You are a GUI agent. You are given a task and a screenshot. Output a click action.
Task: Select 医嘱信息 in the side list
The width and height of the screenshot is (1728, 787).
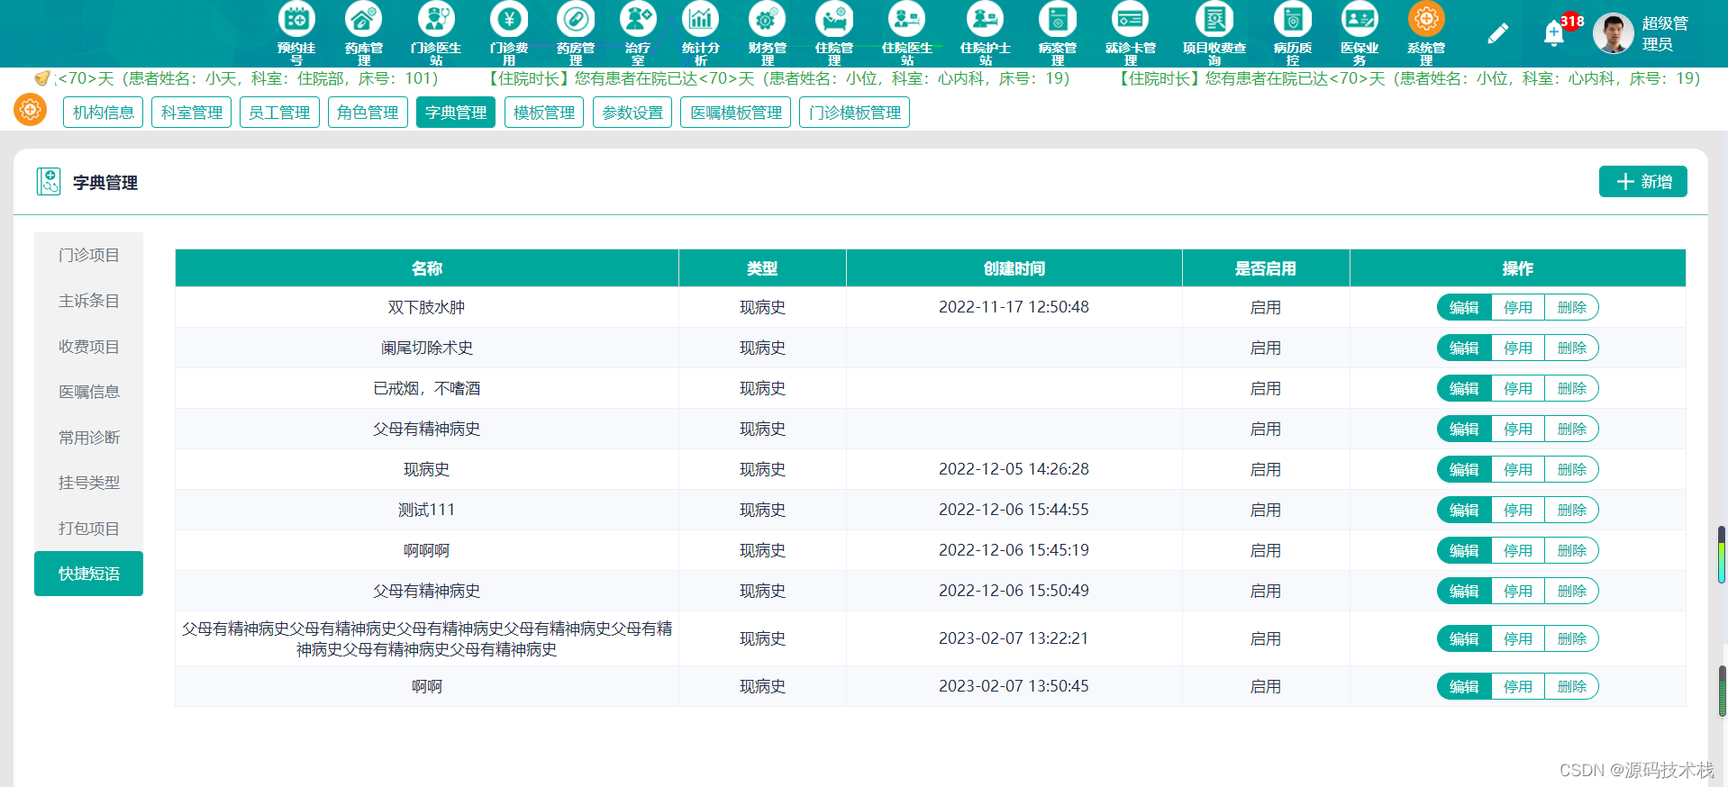(88, 392)
